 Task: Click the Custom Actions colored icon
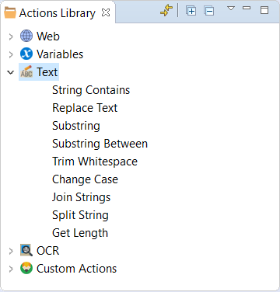point(26,268)
